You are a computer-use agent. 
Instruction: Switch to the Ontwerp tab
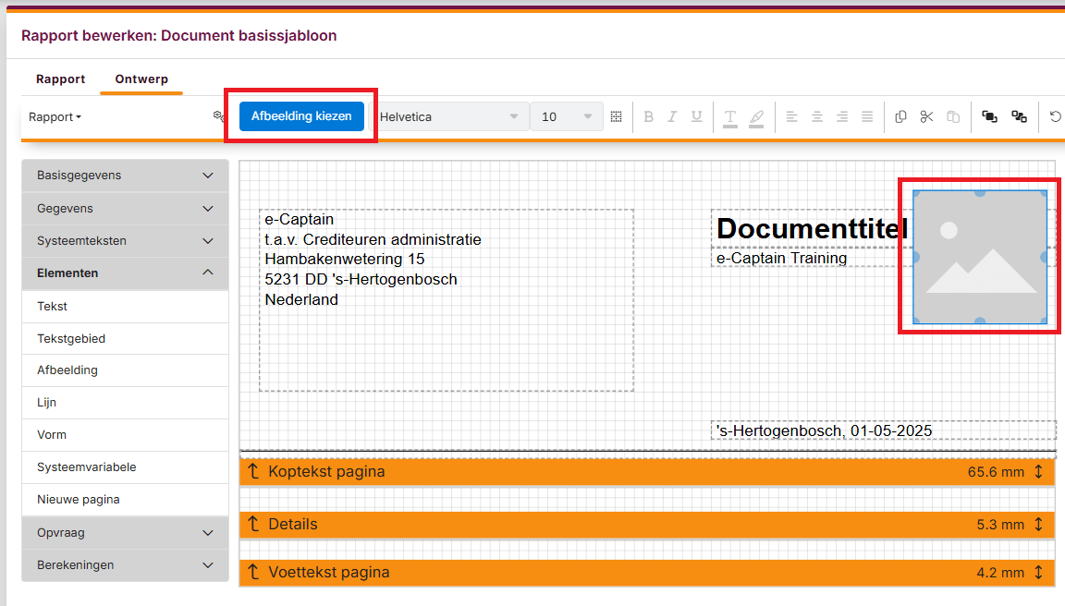pos(141,79)
